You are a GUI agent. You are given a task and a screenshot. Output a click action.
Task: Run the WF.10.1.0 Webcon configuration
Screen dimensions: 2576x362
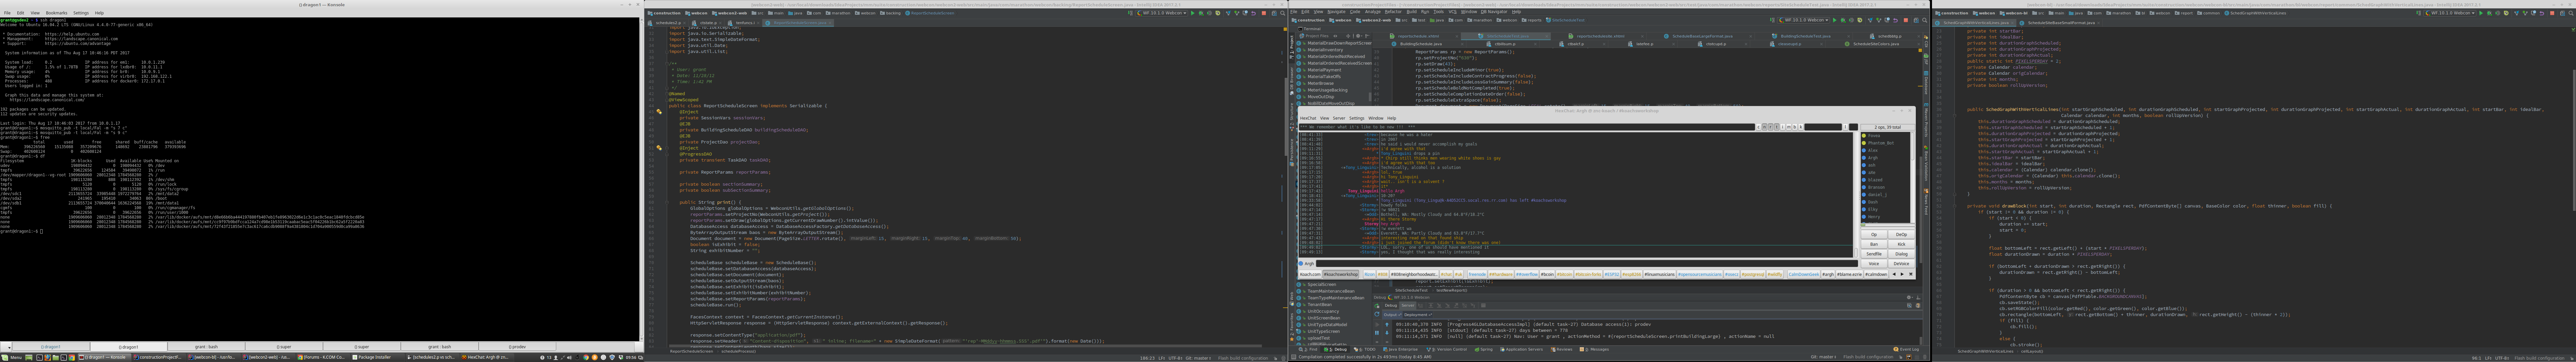pos(1835,20)
